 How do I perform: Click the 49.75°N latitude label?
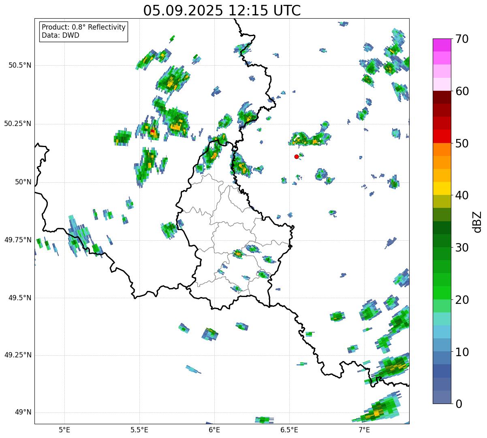pos(18,240)
